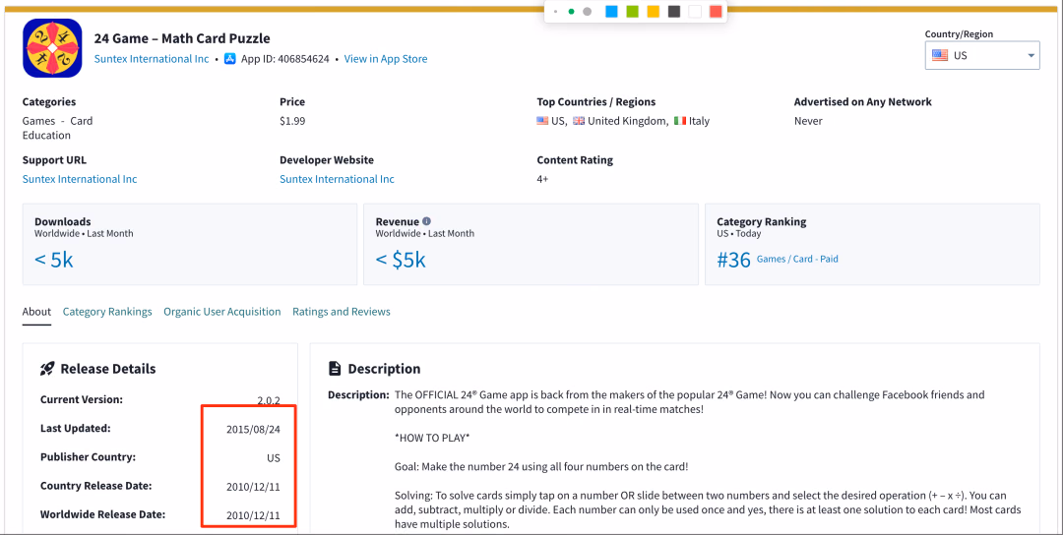This screenshot has width=1063, height=535.
Task: Click the App Store icon beside App ID
Action: tap(229, 59)
